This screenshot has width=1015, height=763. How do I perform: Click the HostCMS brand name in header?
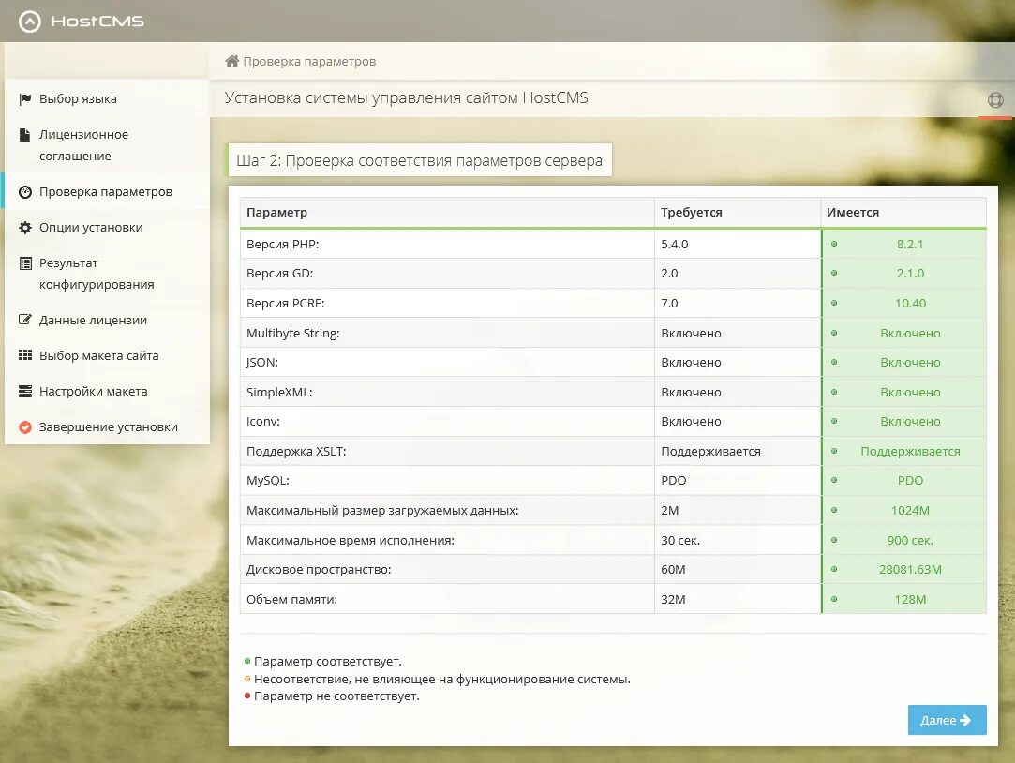point(97,22)
